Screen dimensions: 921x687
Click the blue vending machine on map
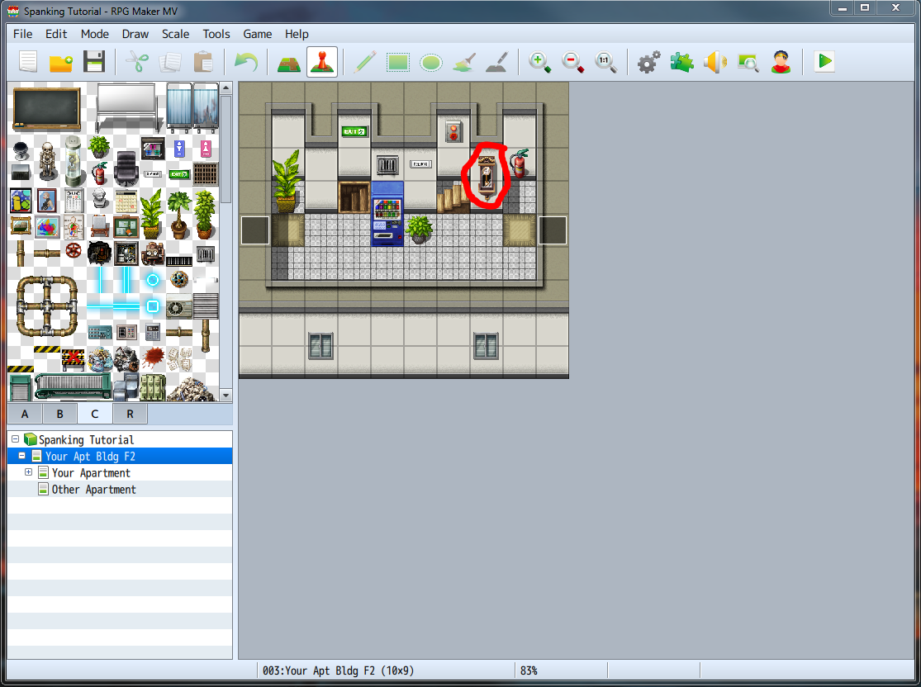[387, 213]
